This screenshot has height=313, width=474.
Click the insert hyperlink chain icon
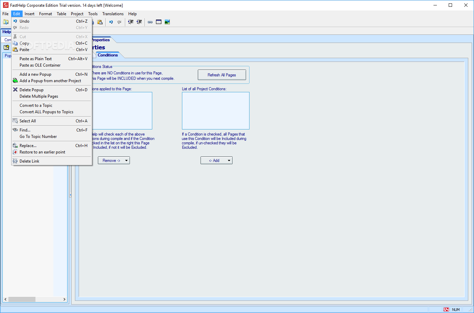coord(150,22)
